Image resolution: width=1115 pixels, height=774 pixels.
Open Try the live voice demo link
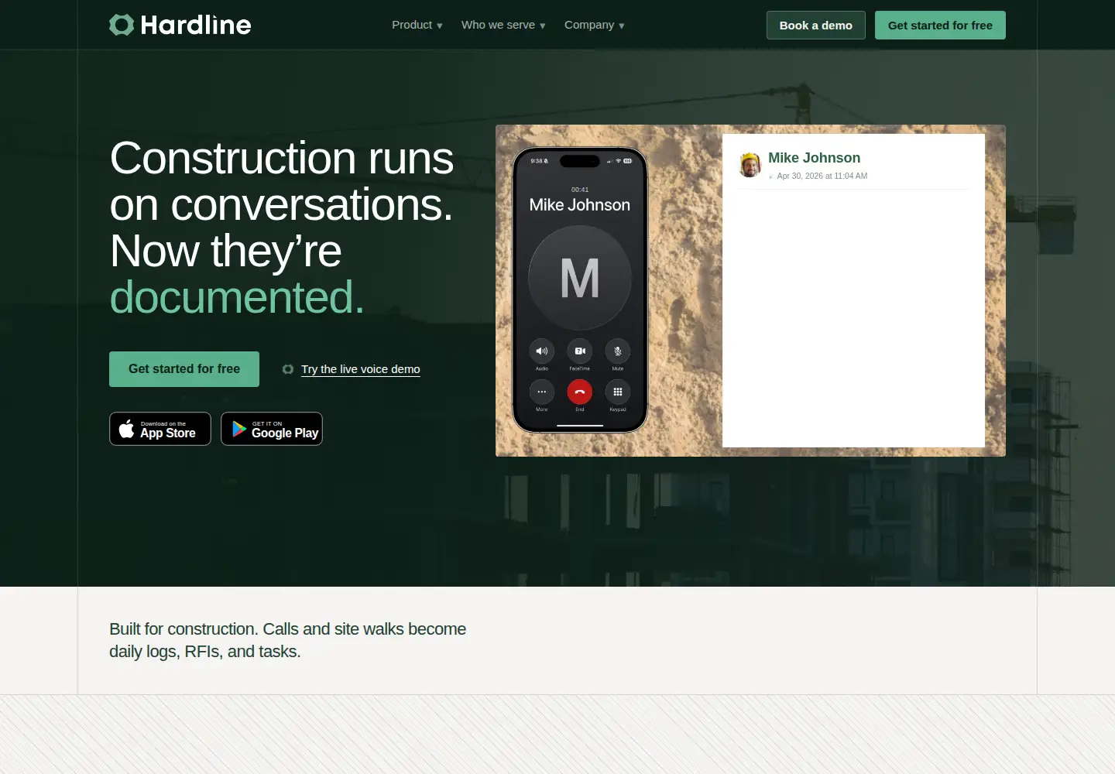[x=361, y=369]
